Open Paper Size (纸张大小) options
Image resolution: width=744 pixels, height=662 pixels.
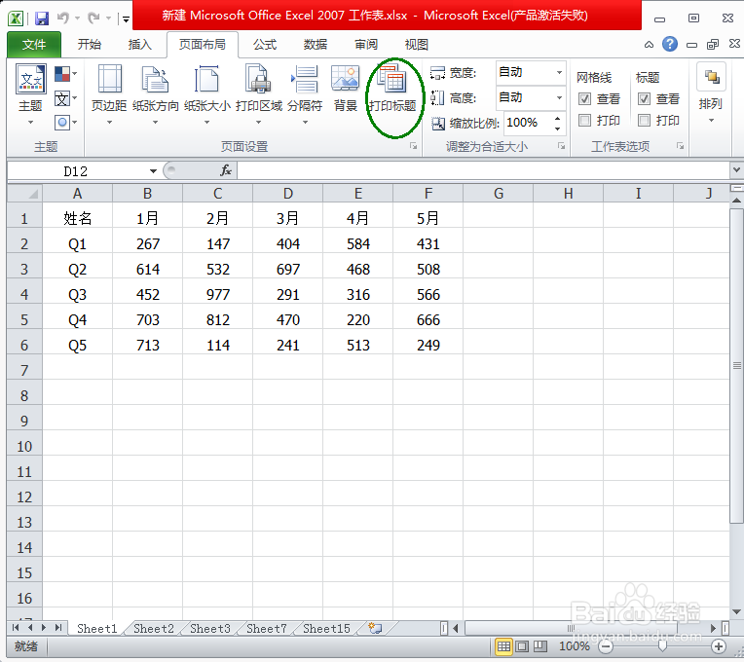pos(206,94)
